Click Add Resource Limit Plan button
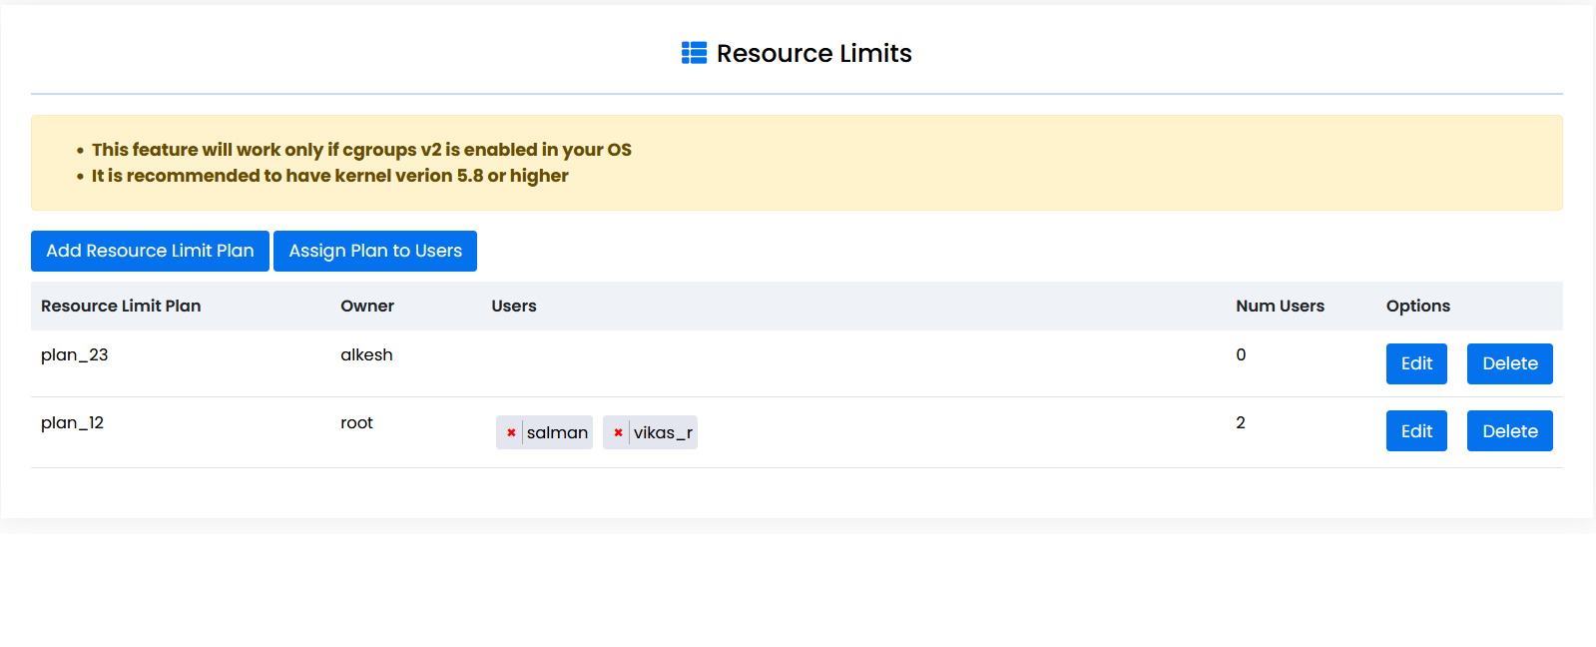 (150, 251)
